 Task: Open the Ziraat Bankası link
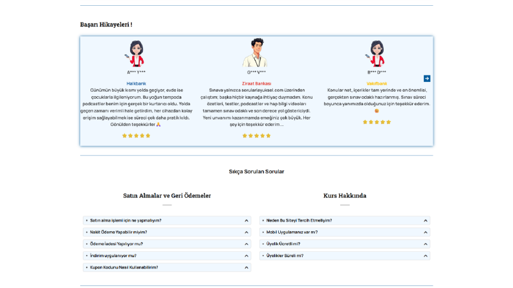pos(256,83)
